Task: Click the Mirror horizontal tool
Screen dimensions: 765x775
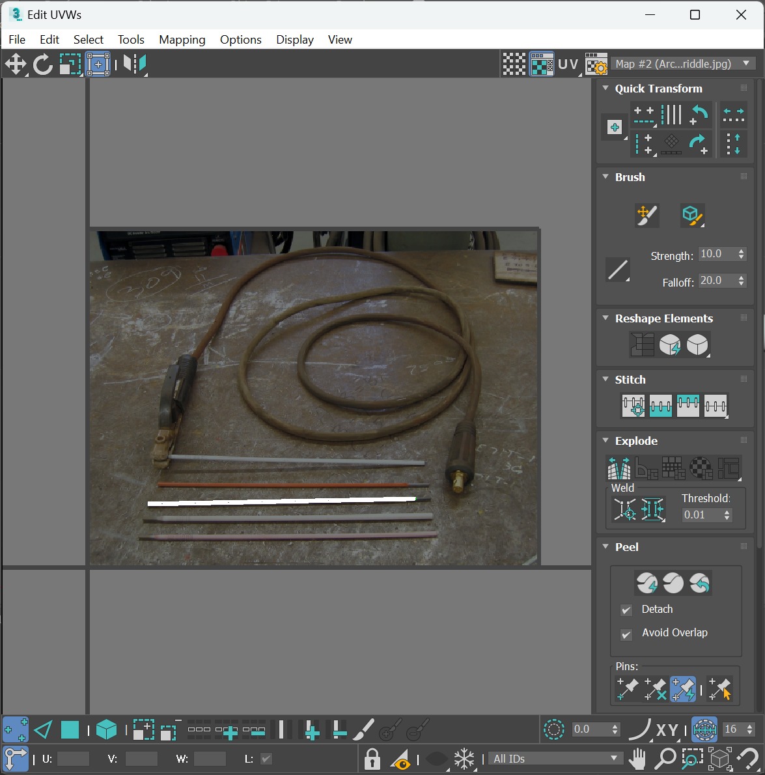Action: [x=134, y=64]
